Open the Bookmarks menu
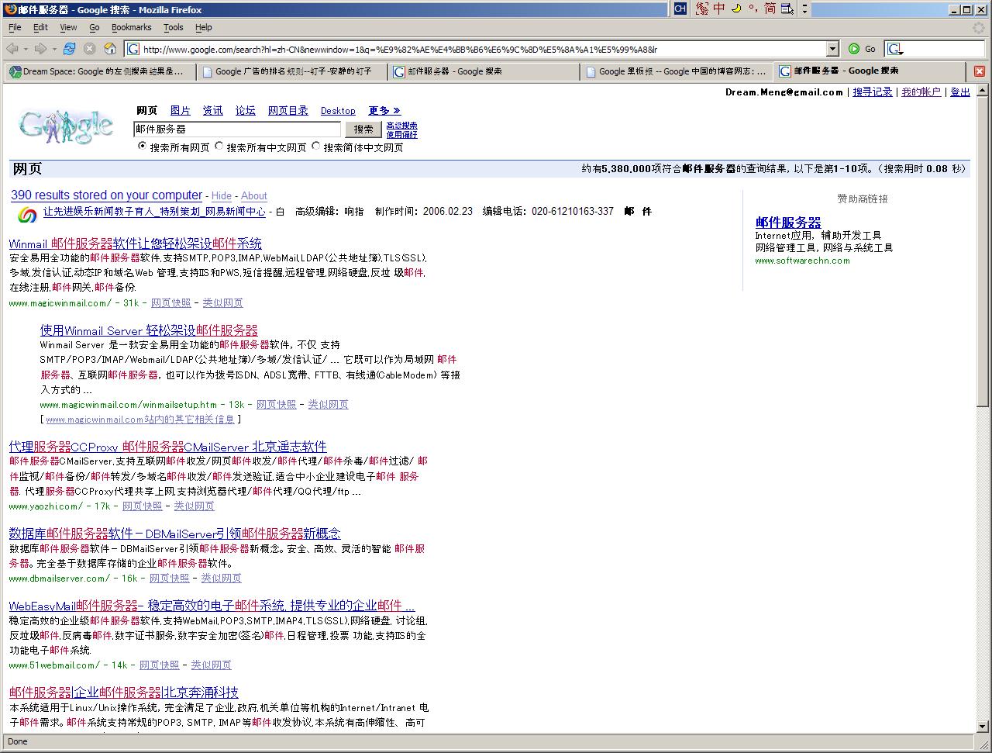This screenshot has height=753, width=992. (131, 27)
